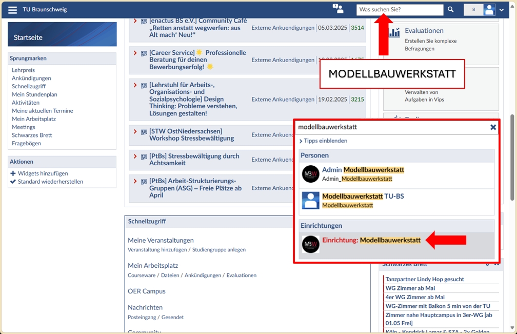
Task: Jump to Meetings section
Action: (x=24, y=127)
